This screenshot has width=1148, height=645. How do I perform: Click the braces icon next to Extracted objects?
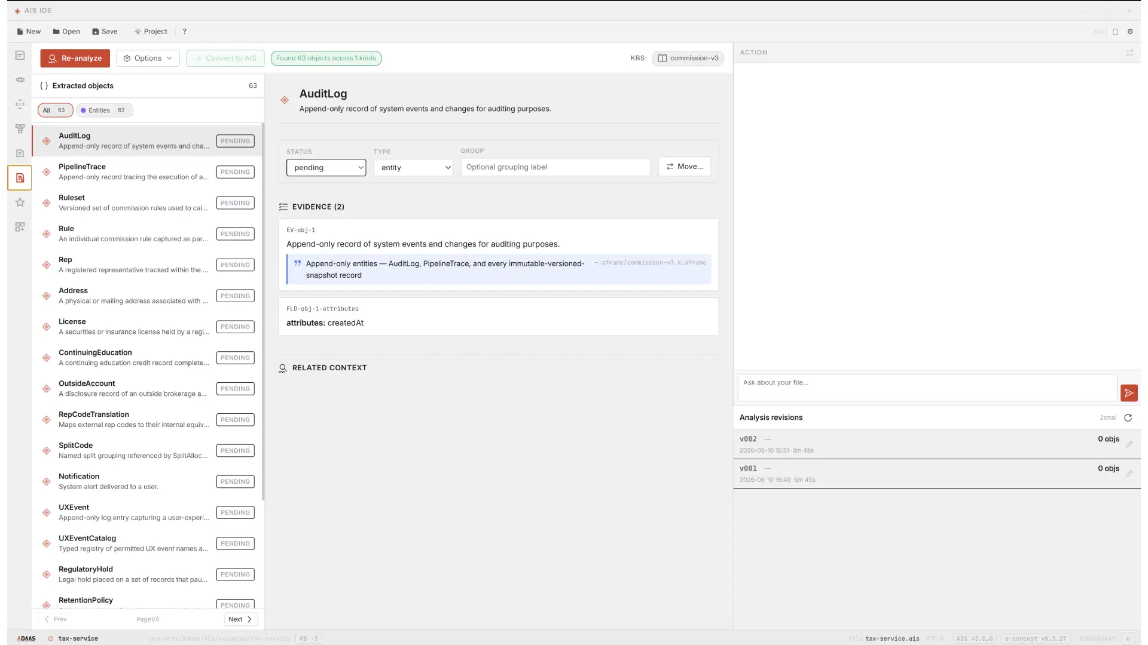44,86
